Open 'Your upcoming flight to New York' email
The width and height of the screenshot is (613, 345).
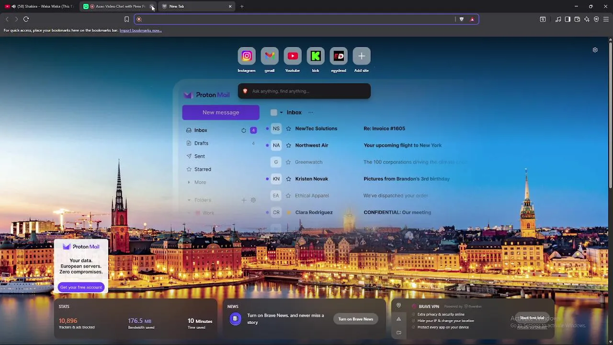(402, 145)
